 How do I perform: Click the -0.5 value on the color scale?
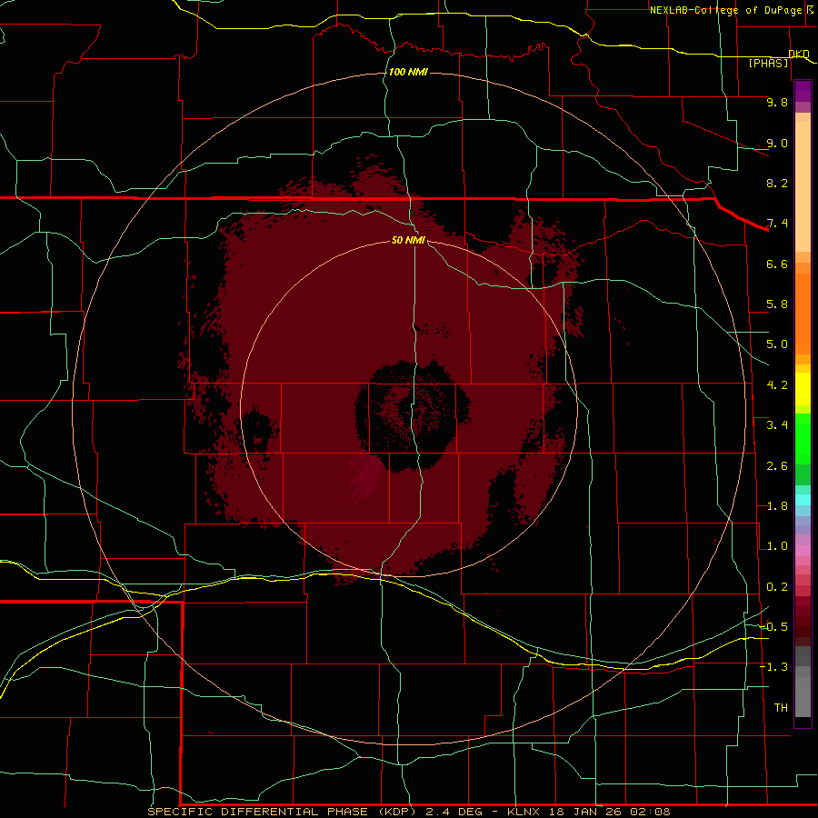[774, 627]
